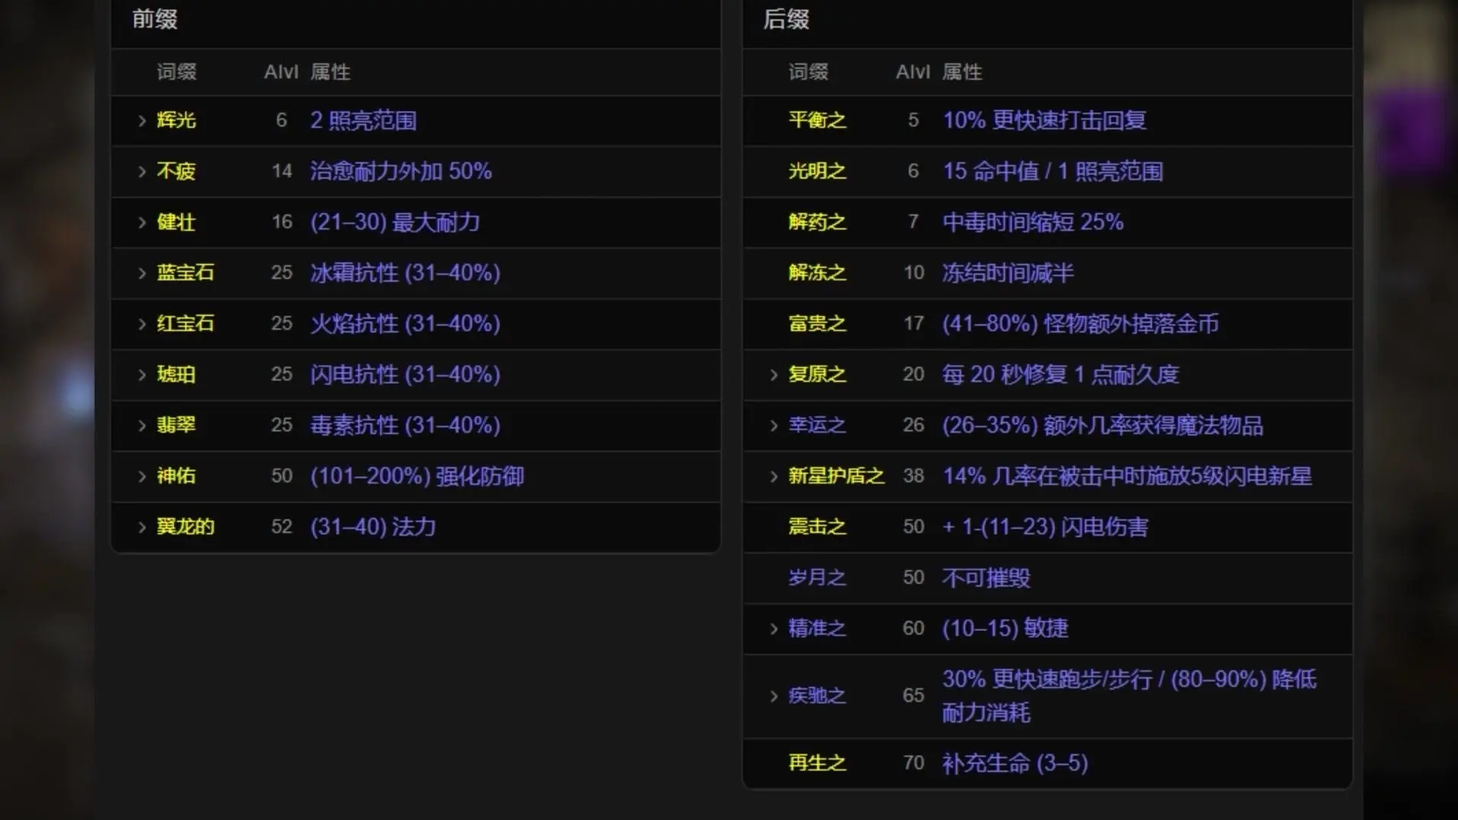This screenshot has height=820, width=1458.
Task: Click the 光明之 suffix name
Action: pyautogui.click(x=817, y=171)
